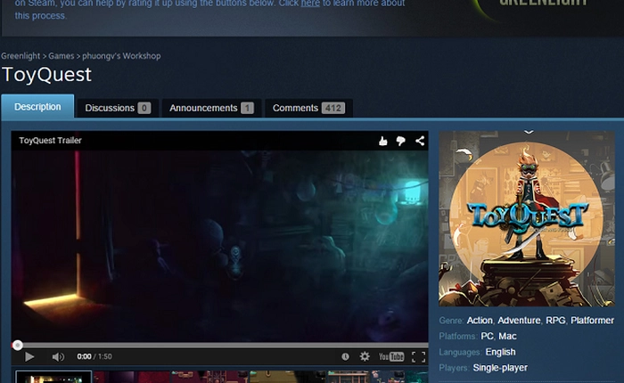The image size is (624, 383).
Task: Click the video progress scrubber handle
Action: pyautogui.click(x=17, y=346)
